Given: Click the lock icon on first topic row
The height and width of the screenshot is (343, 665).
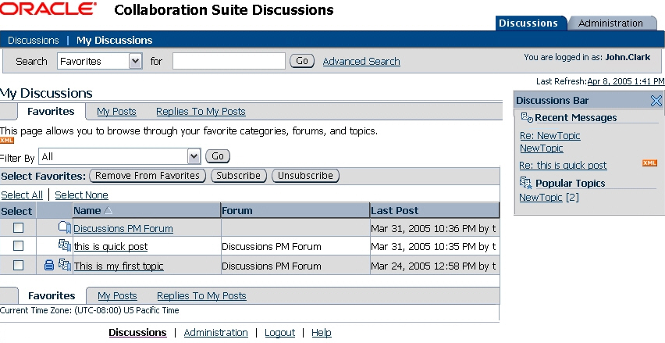Looking at the screenshot, I should (x=49, y=266).
